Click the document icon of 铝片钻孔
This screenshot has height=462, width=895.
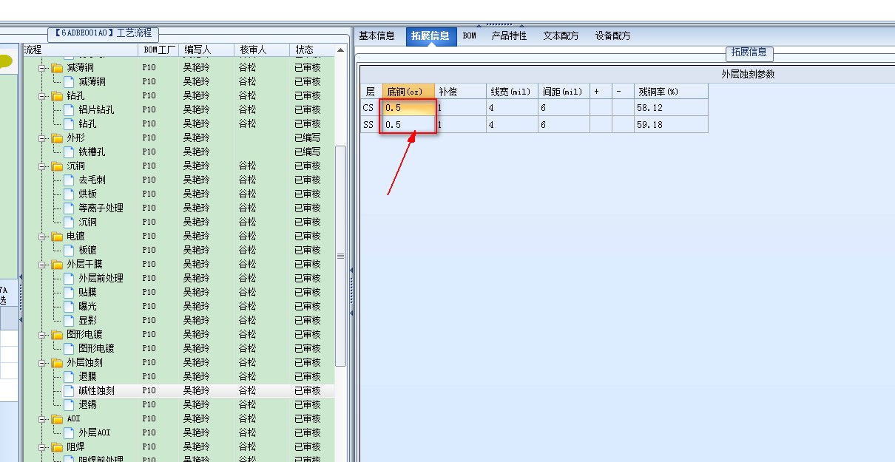[x=70, y=109]
